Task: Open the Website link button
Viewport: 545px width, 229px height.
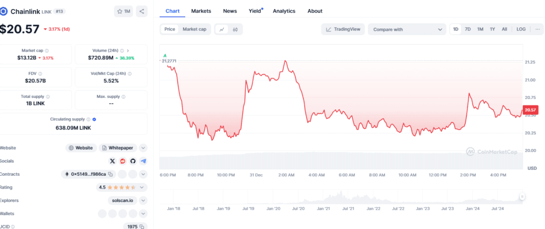Action: (x=81, y=148)
